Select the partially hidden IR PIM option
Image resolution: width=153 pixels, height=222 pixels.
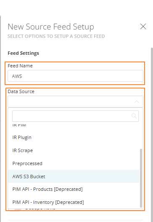74,125
